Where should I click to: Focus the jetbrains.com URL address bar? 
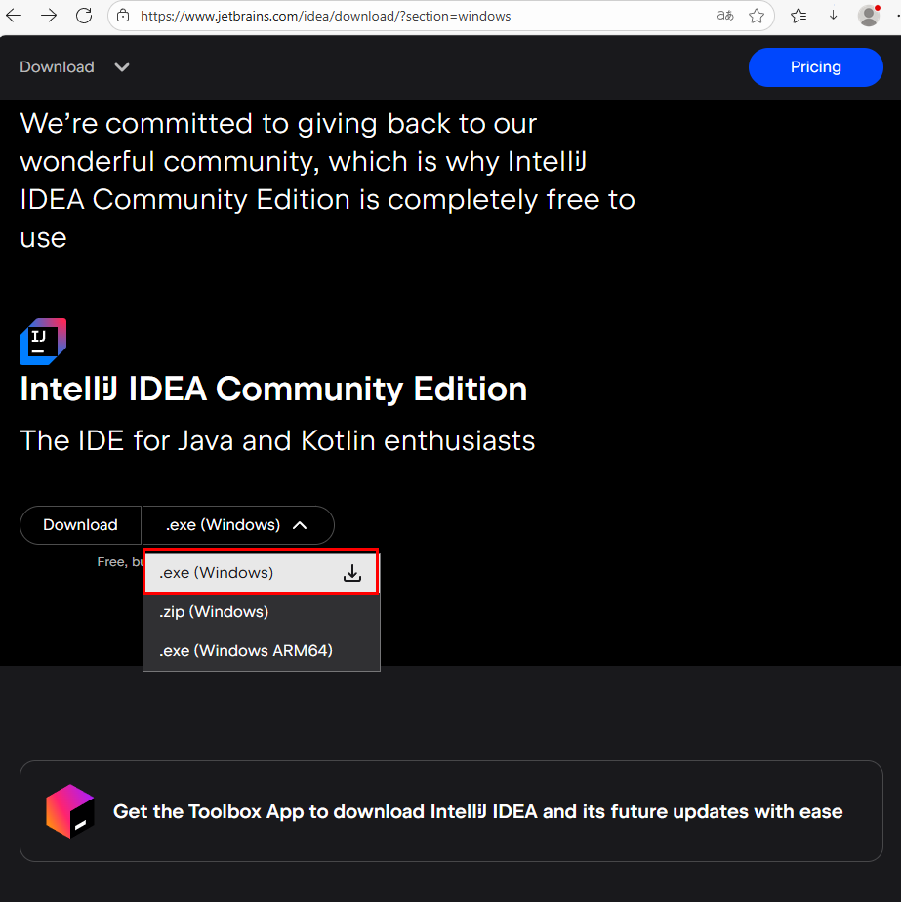[x=420, y=16]
